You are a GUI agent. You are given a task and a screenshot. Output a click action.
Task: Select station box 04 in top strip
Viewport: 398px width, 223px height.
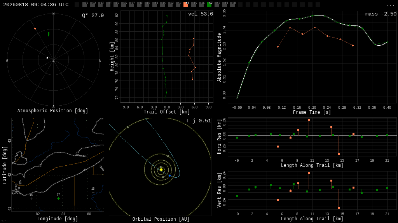(108, 5)
